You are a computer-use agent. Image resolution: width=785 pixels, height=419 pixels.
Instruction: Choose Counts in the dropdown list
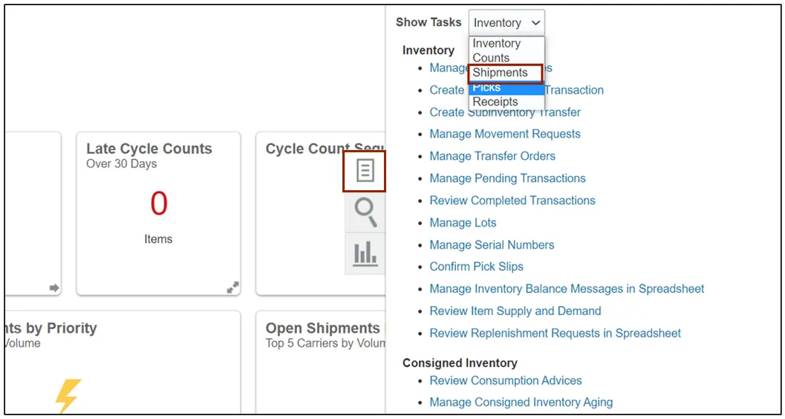[x=491, y=58]
